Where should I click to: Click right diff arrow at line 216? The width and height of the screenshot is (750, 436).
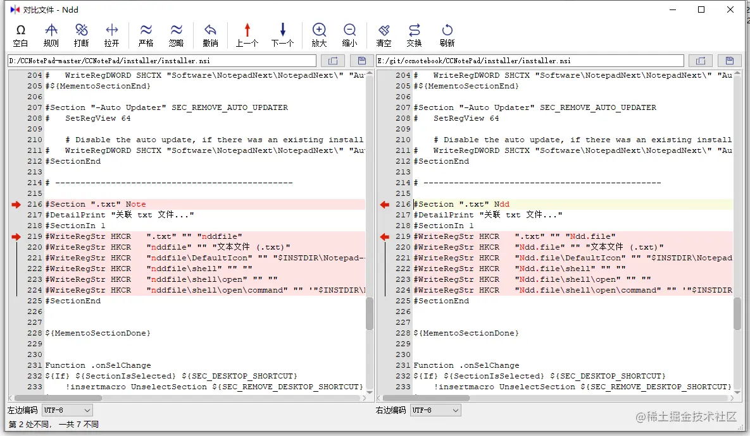pyautogui.click(x=385, y=204)
